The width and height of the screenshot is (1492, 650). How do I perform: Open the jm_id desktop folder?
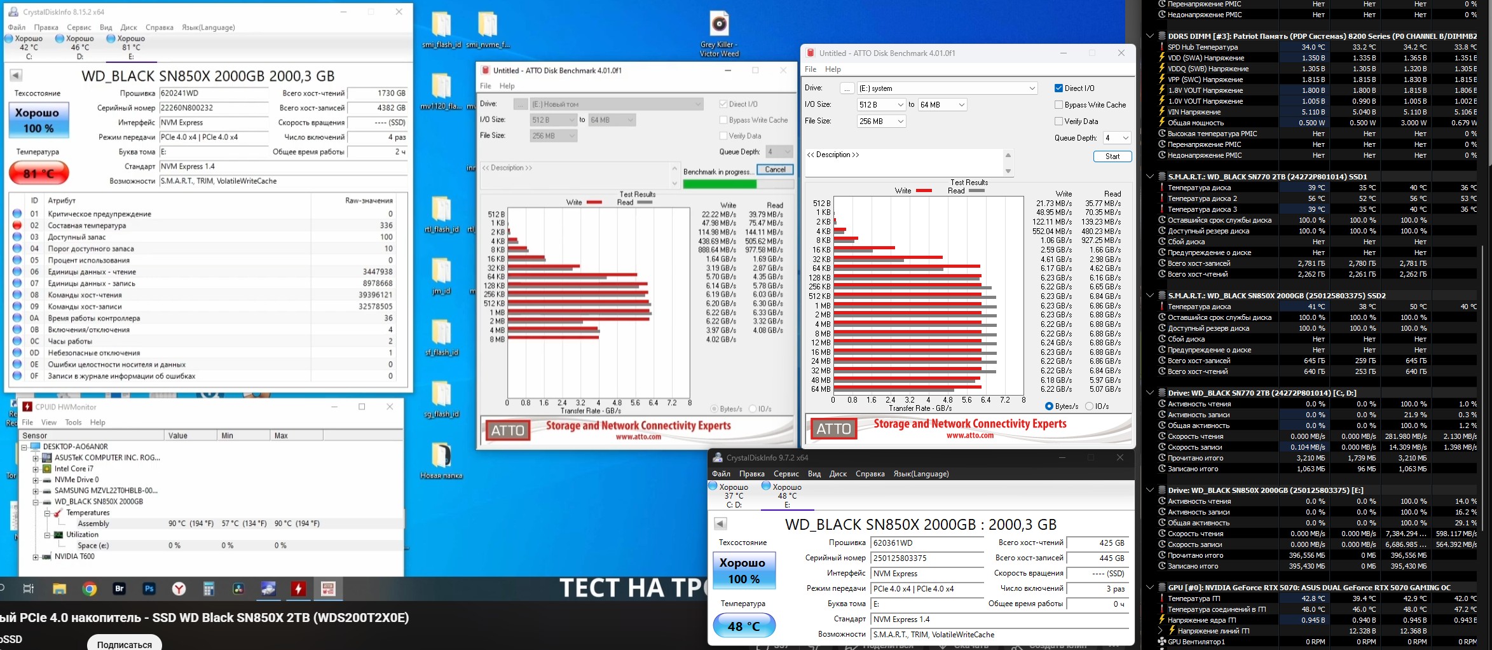(441, 276)
